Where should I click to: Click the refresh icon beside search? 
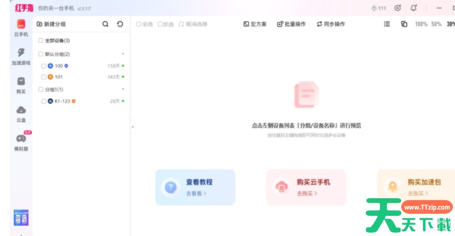tap(120, 24)
